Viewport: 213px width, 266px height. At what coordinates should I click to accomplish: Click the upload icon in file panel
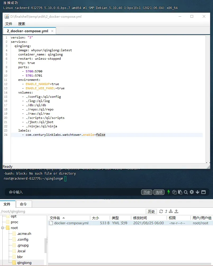pyautogui.click(x=176, y=211)
